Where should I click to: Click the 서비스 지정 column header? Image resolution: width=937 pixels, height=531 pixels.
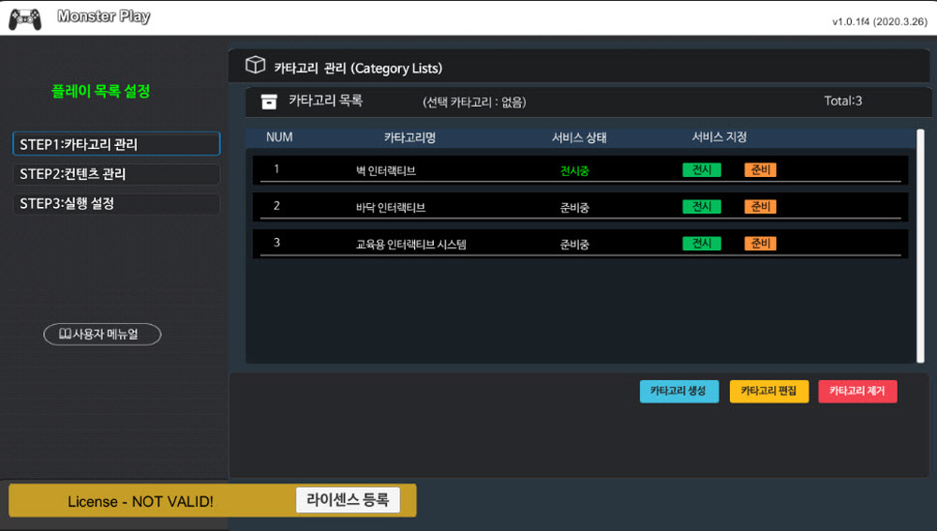pos(720,138)
